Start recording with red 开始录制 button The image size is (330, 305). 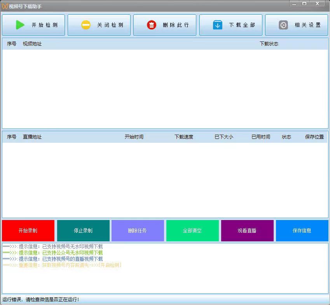(x=28, y=230)
